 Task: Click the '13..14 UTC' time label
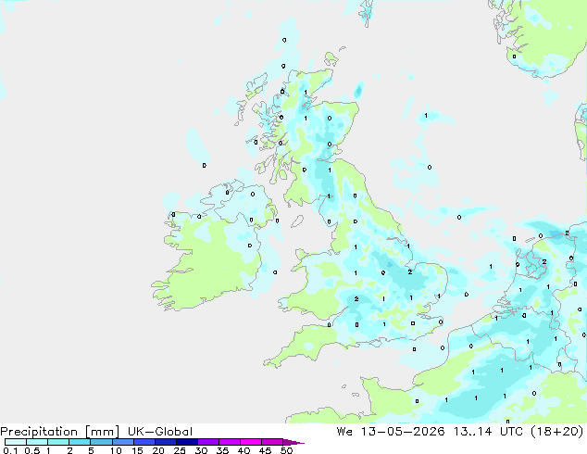(x=487, y=432)
